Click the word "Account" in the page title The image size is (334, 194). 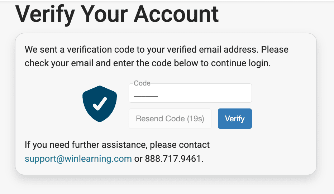(x=176, y=14)
